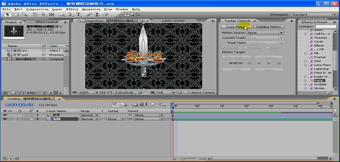Open the Full resolution dropdown
Screen dimensions: 340x162
coord(166,93)
